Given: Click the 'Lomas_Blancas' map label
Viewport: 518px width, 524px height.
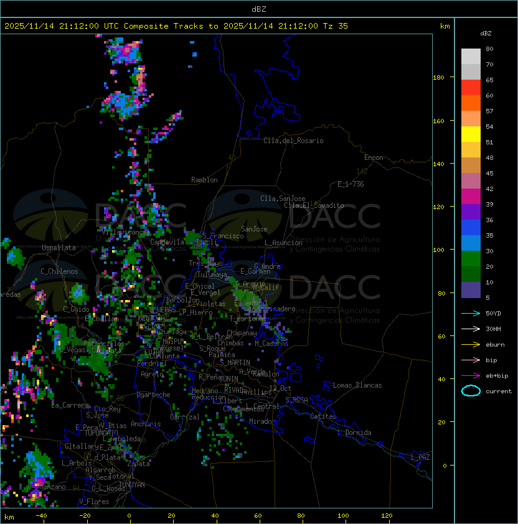Looking at the screenshot, I should 357,385.
